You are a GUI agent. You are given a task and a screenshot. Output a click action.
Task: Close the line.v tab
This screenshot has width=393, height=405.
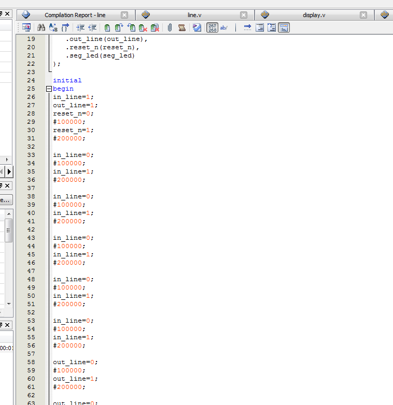coord(244,15)
